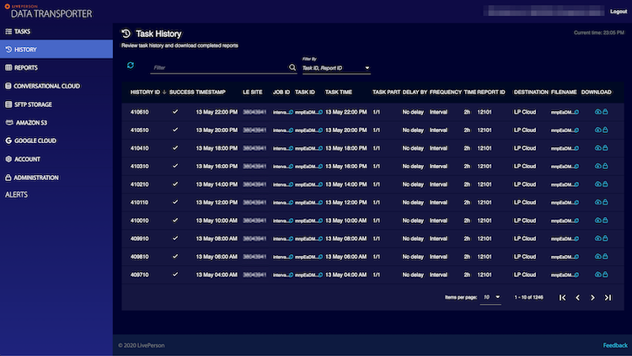Click the '1 - 10 of 1246' range

[528, 297]
